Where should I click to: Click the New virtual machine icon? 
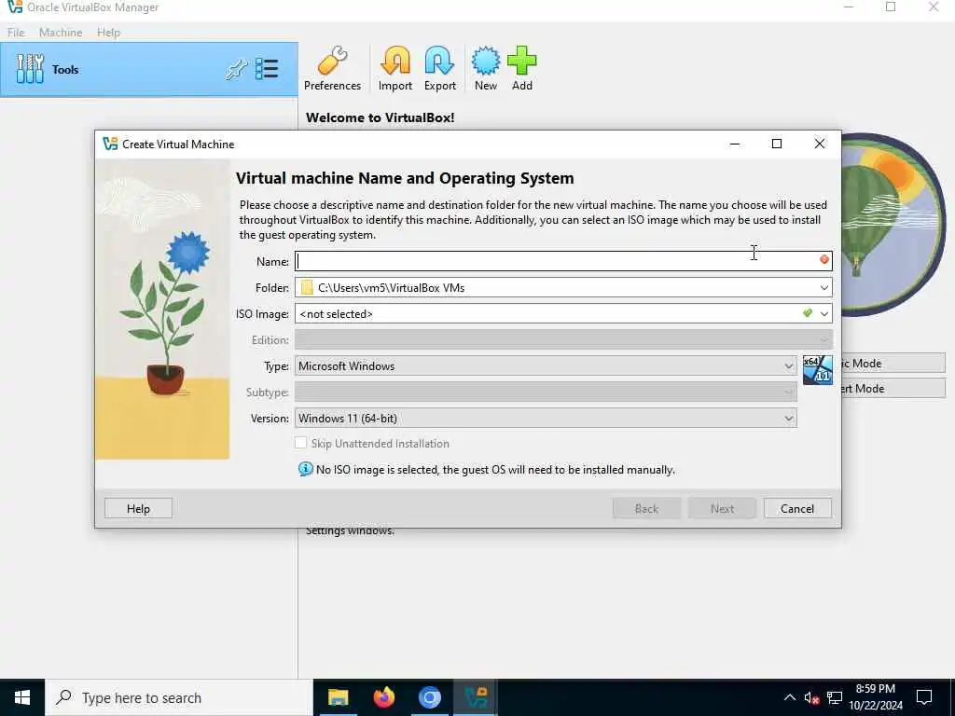point(485,69)
